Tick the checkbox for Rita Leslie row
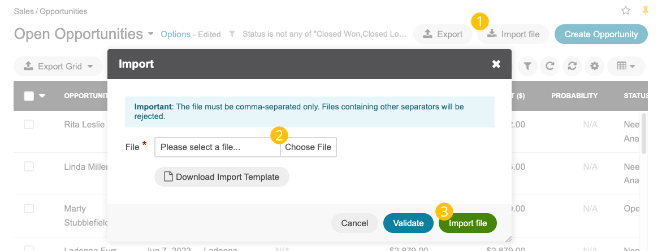662x251 pixels. [x=29, y=125]
